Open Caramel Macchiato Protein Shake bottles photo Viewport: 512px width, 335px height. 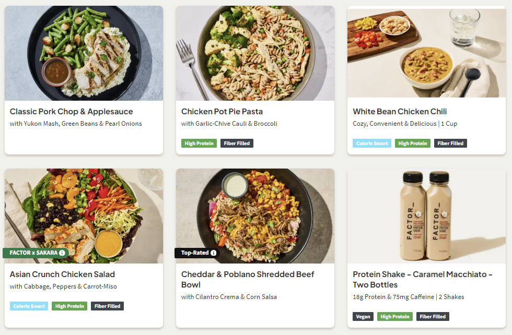coord(426,216)
